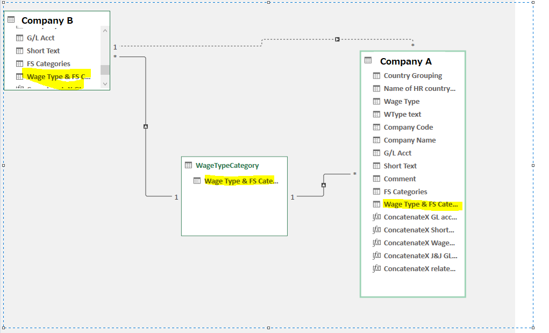This screenshot has height=333, width=549.
Task: Click fx measure icon beside ConcatenateX relate...
Action: pos(376,269)
